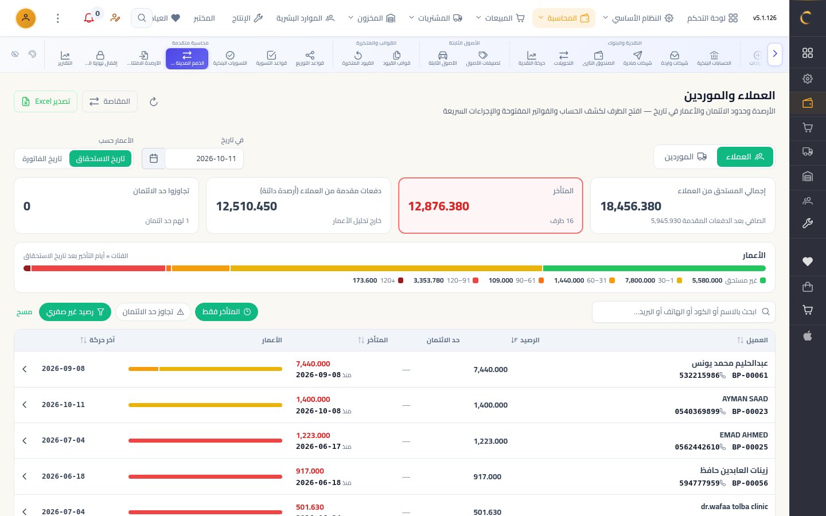
Task: Click the red notifications bell
Action: (x=89, y=18)
